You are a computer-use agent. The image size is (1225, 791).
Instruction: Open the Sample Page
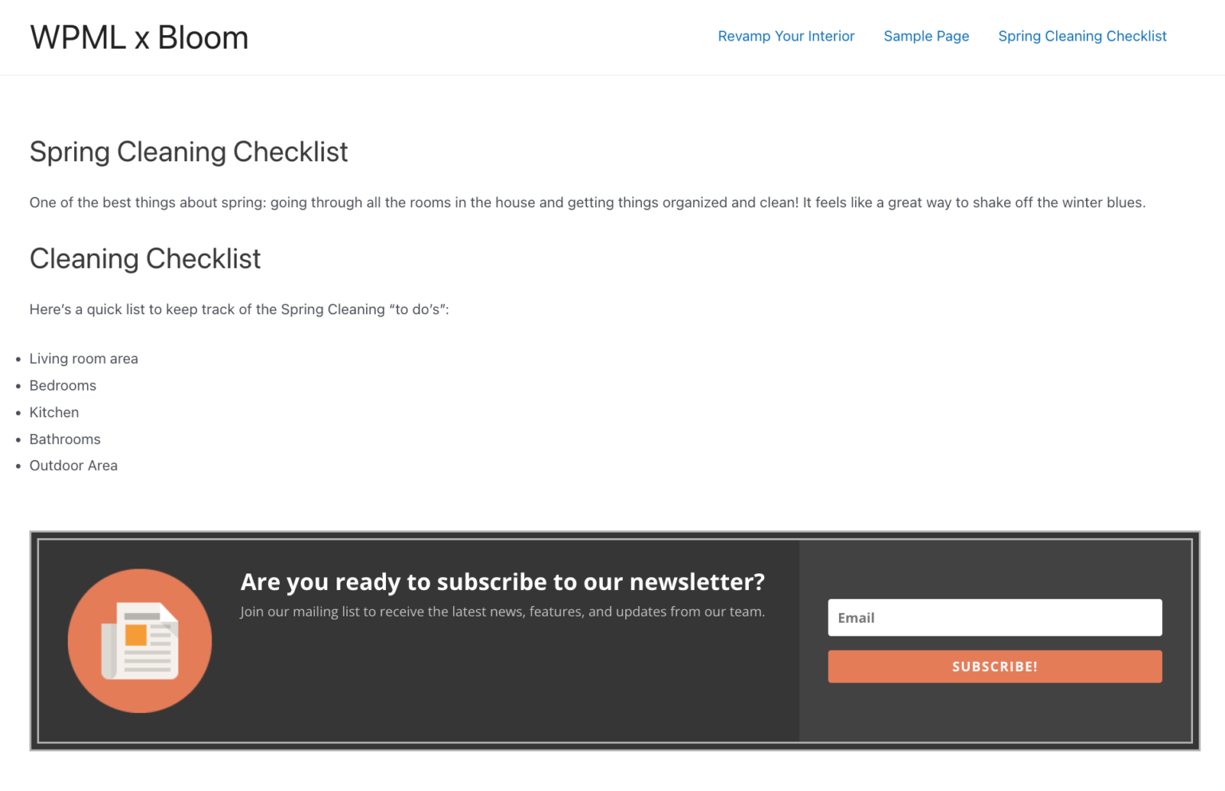[926, 36]
